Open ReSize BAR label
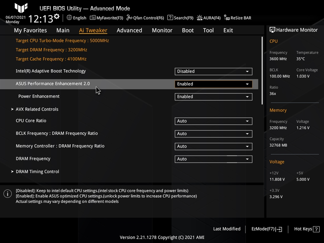 241,18
